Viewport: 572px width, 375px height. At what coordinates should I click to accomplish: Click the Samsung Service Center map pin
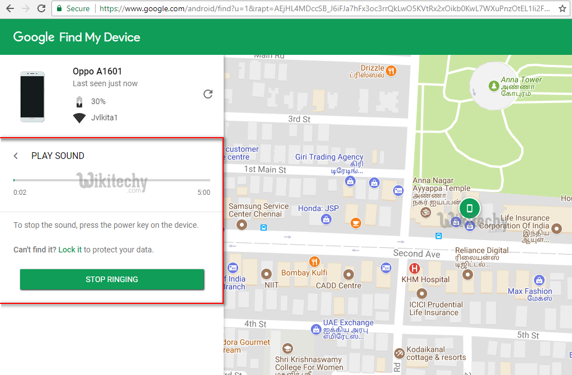(x=242, y=225)
